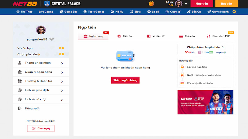Open the Game Bài menu
This screenshot has height=139, width=248.
tap(68, 12)
